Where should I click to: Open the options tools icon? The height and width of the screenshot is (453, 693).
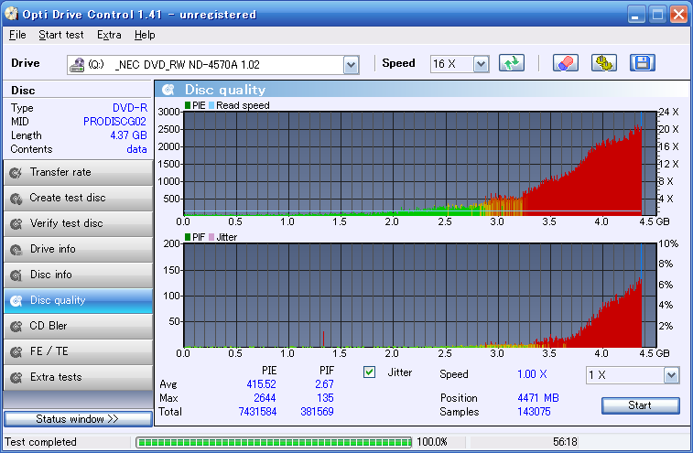[x=603, y=63]
